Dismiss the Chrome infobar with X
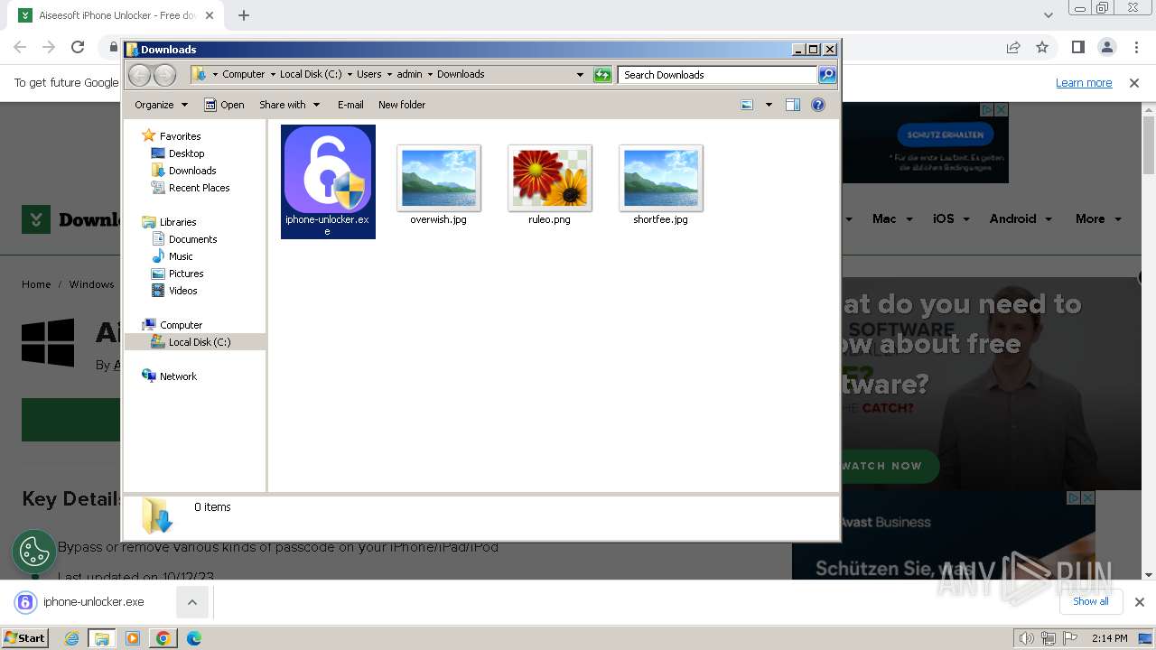Viewport: 1156px width, 650px height. (x=1134, y=82)
